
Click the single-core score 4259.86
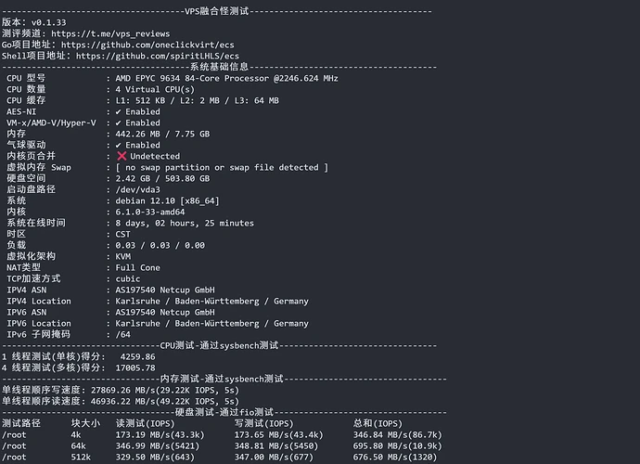point(138,356)
